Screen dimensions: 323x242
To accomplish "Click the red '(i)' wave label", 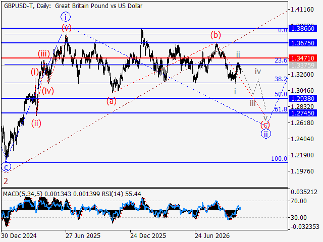I will pyautogui.click(x=35, y=72).
